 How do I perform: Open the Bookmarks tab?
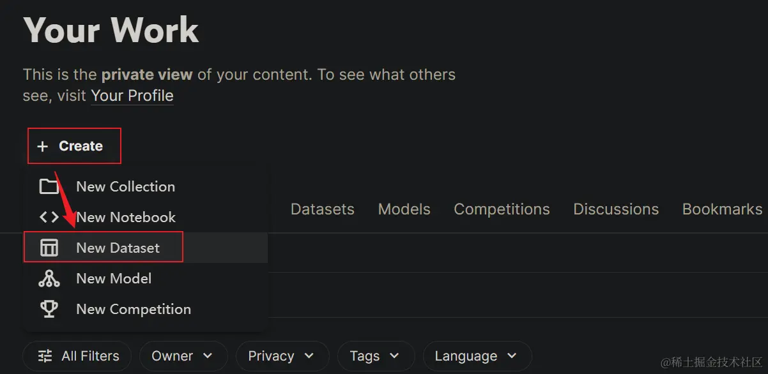tap(722, 209)
